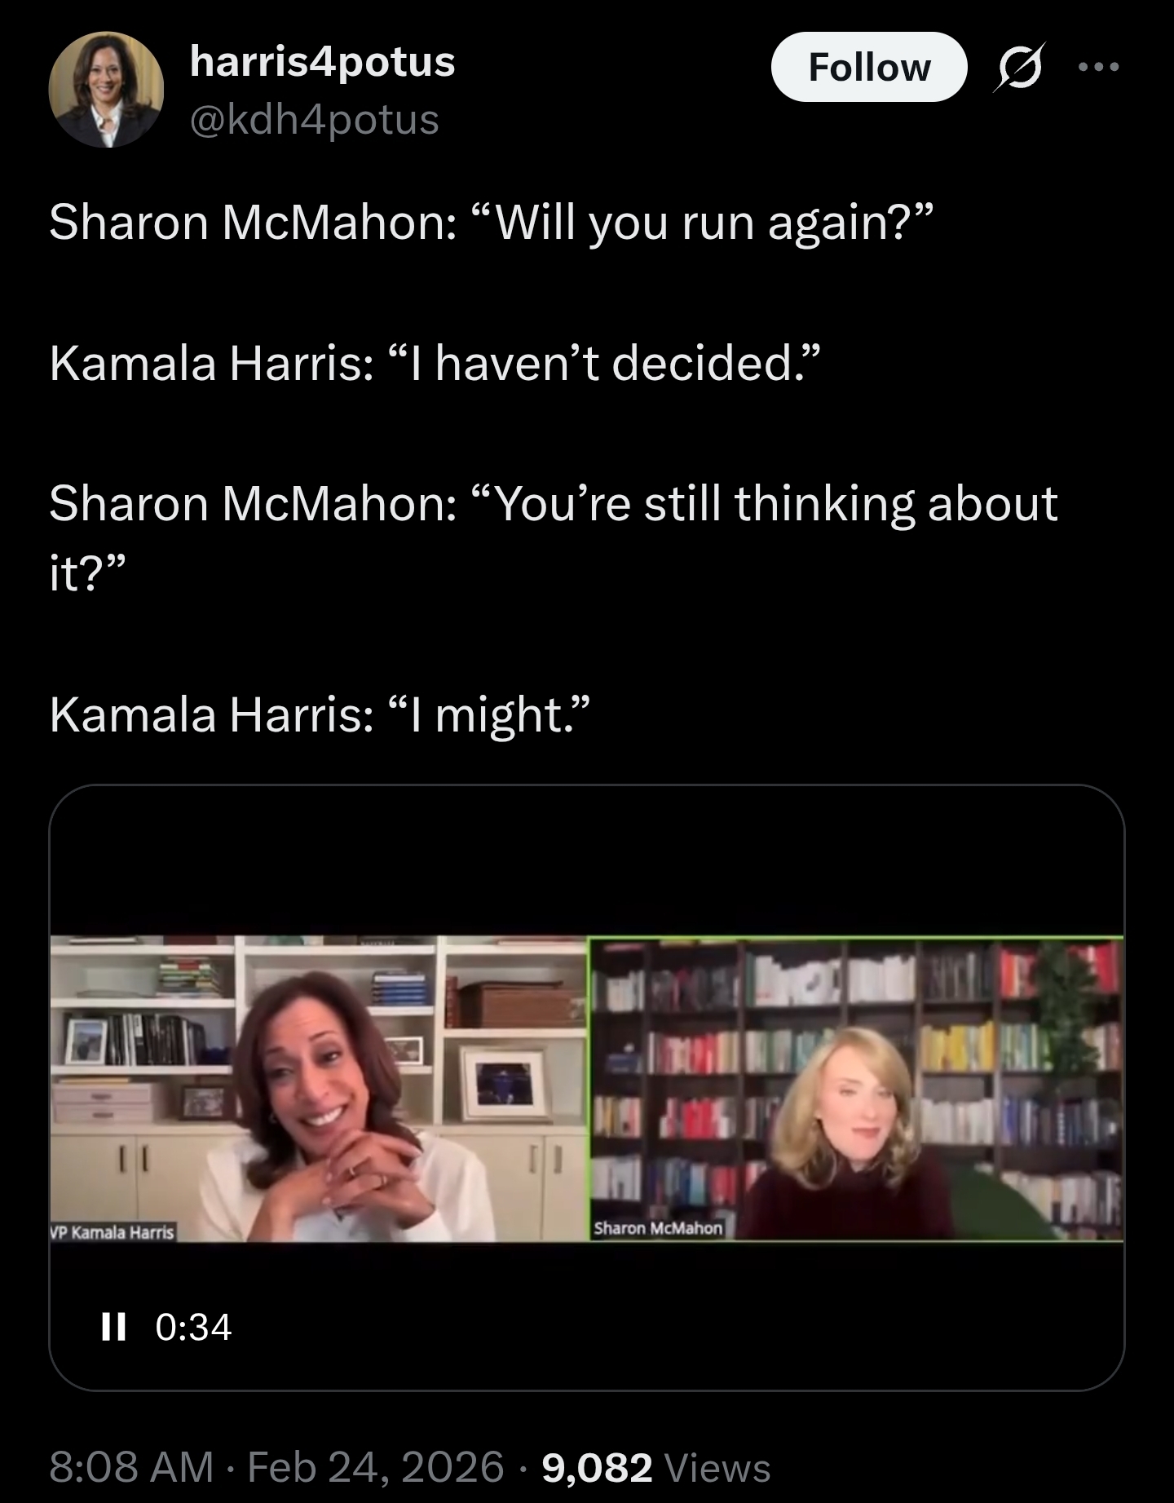Click the Sharon McMahon name tag in video
Image resolution: width=1174 pixels, height=1503 pixels.
pos(658,1228)
